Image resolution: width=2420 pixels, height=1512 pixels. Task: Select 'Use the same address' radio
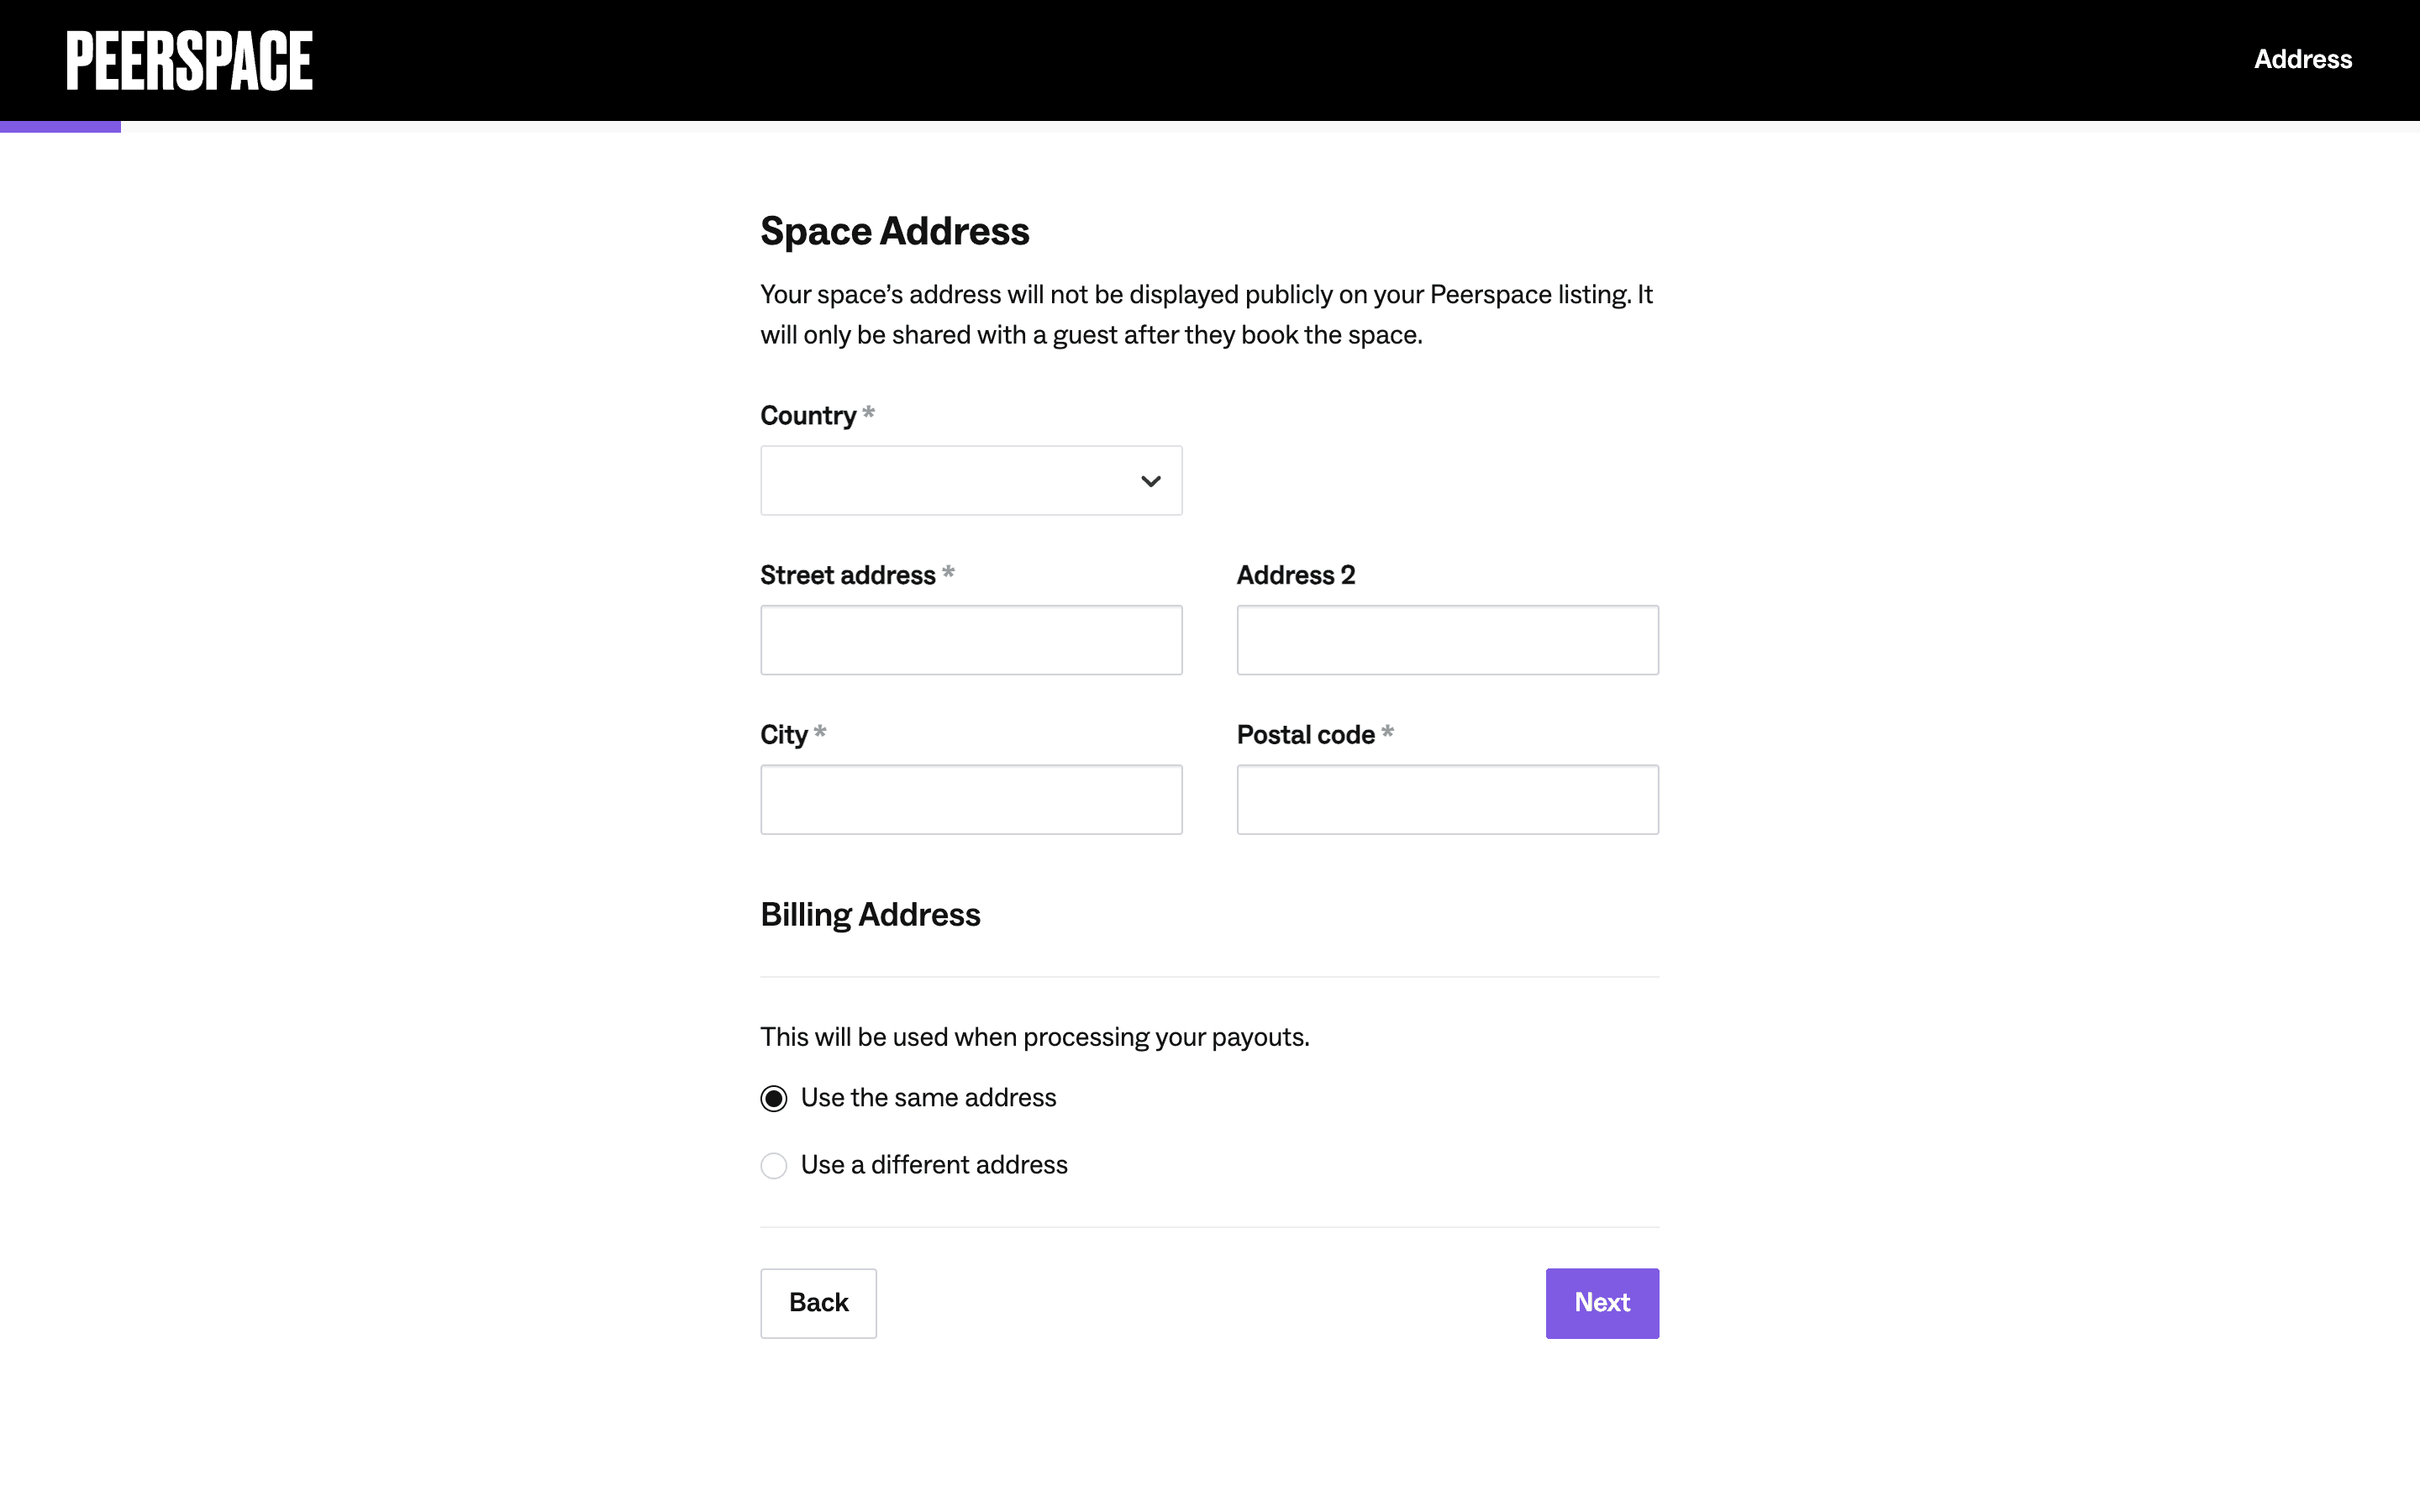pyautogui.click(x=773, y=1098)
